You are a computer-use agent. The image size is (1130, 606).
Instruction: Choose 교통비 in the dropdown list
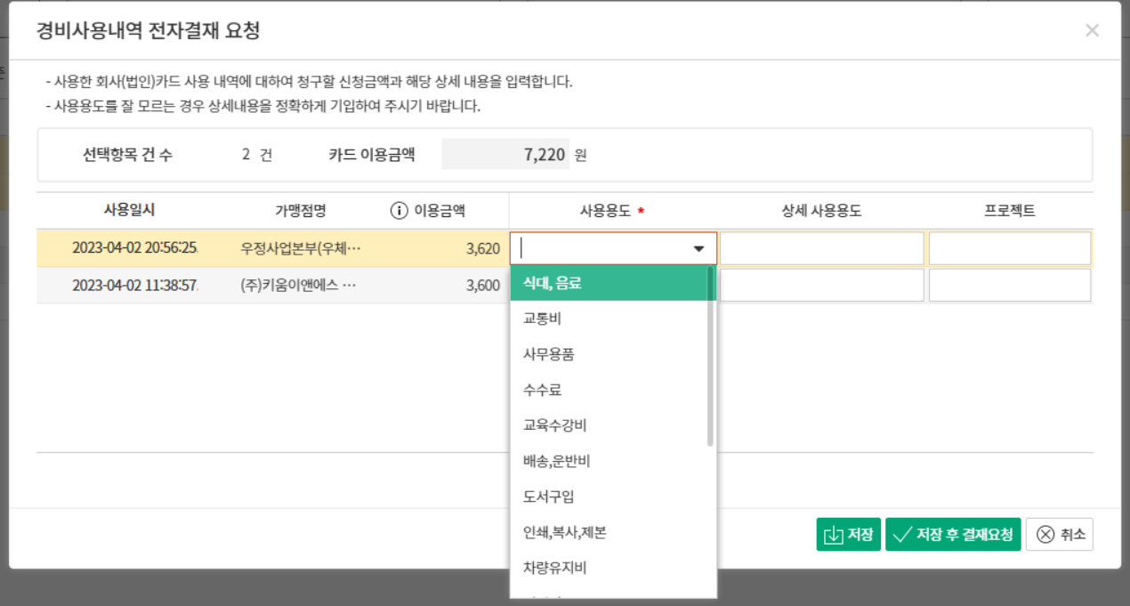tap(542, 319)
